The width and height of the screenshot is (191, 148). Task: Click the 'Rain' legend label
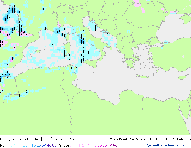(4, 146)
